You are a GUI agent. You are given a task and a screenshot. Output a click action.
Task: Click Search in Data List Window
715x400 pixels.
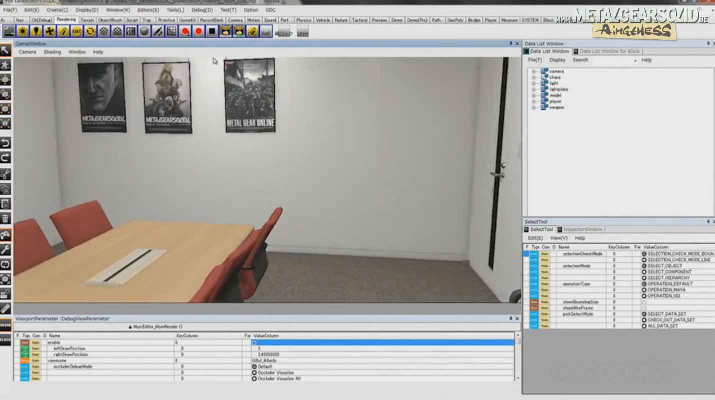click(x=580, y=60)
